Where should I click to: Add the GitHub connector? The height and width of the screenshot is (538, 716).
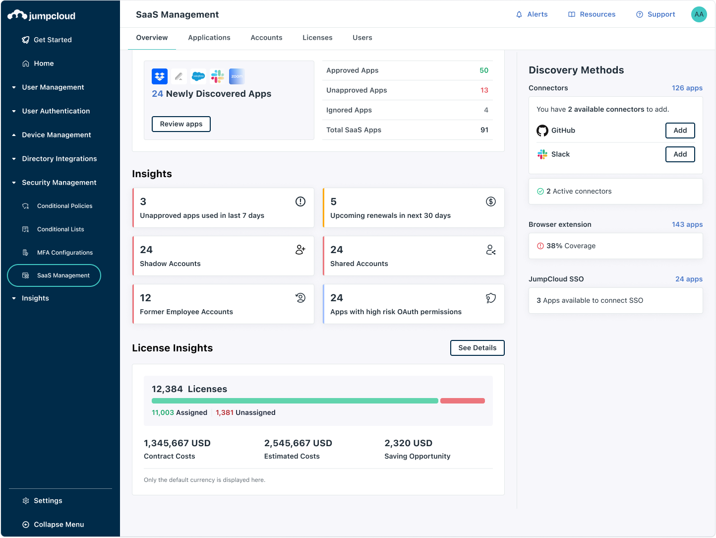680,131
